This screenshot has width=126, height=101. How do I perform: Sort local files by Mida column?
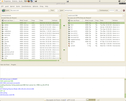click(18, 20)
